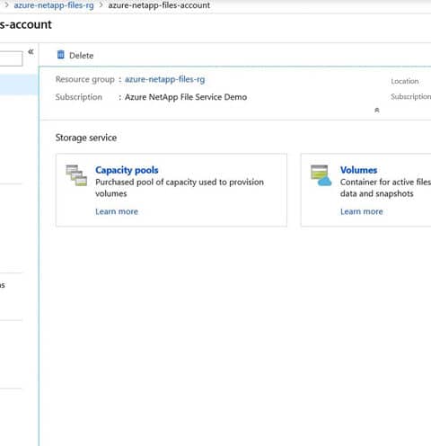The height and width of the screenshot is (446, 431).
Task: Click the Location field label
Action: (x=405, y=81)
